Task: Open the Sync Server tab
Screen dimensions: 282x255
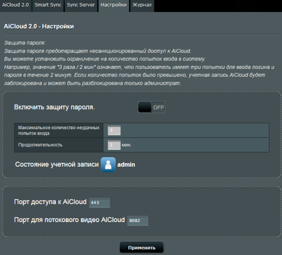Action: tap(81, 5)
